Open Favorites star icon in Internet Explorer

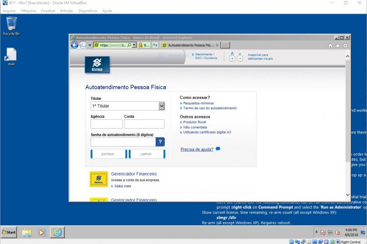coord(338,45)
